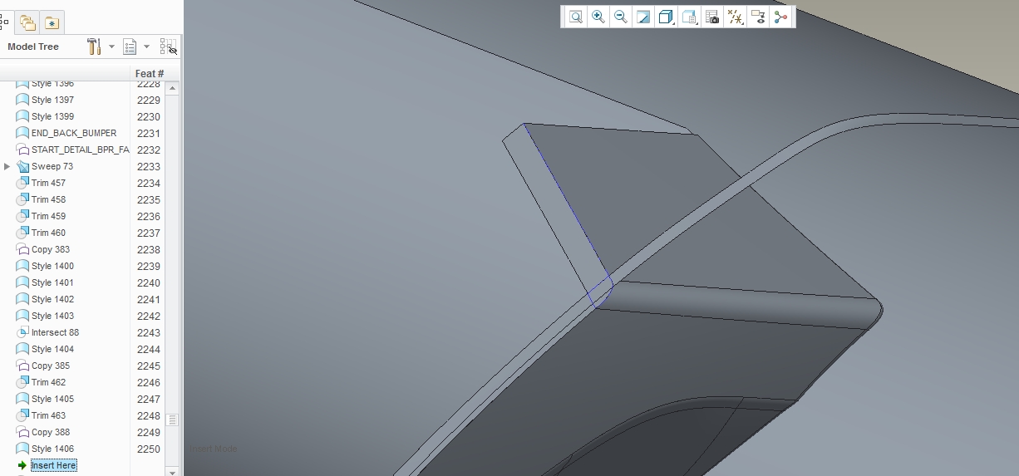This screenshot has height=476, width=1019.
Task: Click the Zoom Out magnifier icon
Action: [620, 17]
